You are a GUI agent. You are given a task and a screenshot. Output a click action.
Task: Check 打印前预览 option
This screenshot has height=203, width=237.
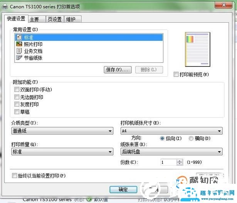coord(176,74)
